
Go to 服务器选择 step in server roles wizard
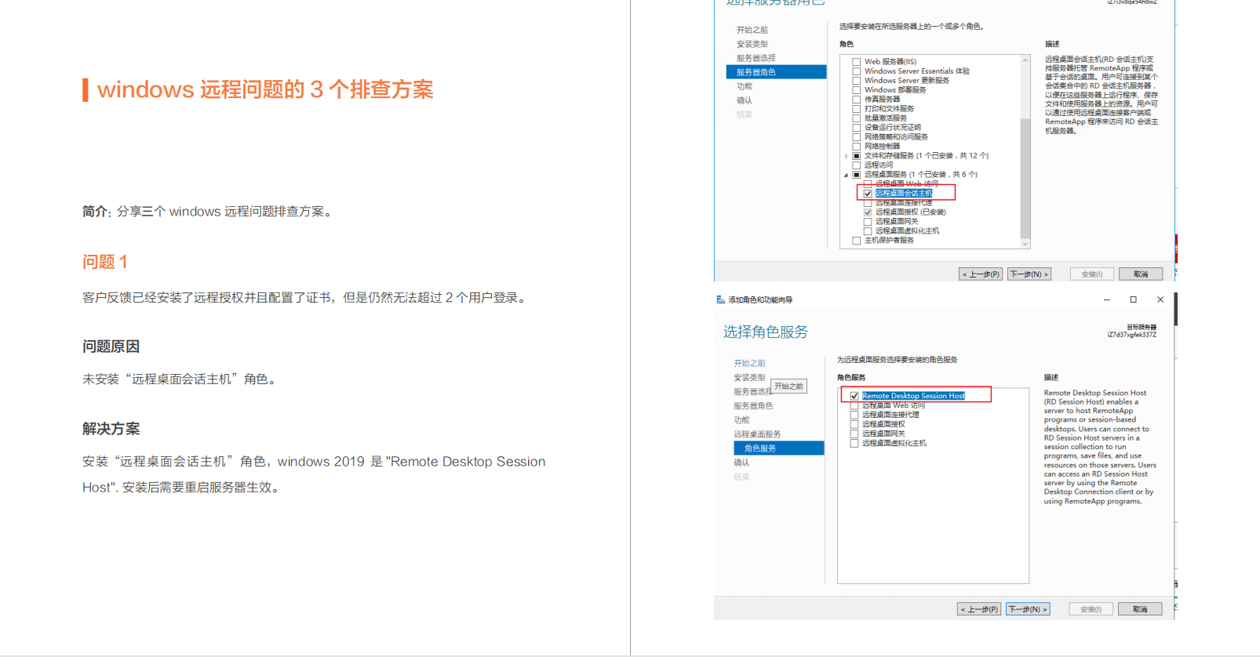pyautogui.click(x=756, y=58)
